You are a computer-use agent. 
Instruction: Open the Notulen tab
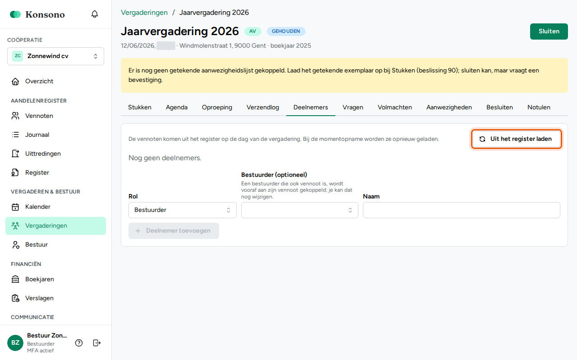(x=539, y=108)
